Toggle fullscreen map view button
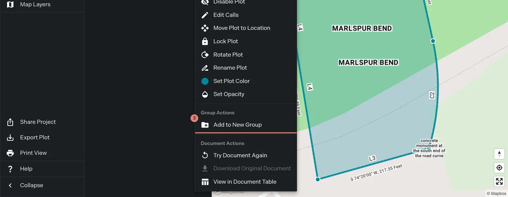Screen dimensions: 508x197 [499, 181]
